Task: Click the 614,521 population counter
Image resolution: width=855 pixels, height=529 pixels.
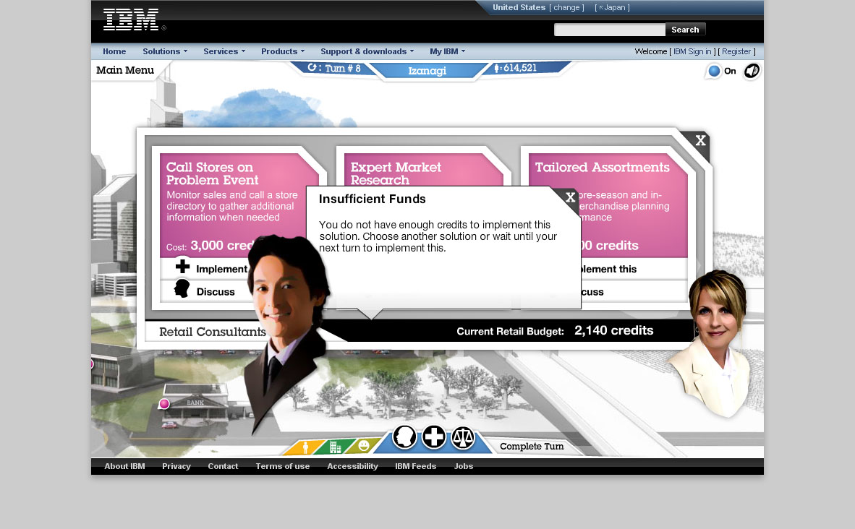Action: [515, 68]
